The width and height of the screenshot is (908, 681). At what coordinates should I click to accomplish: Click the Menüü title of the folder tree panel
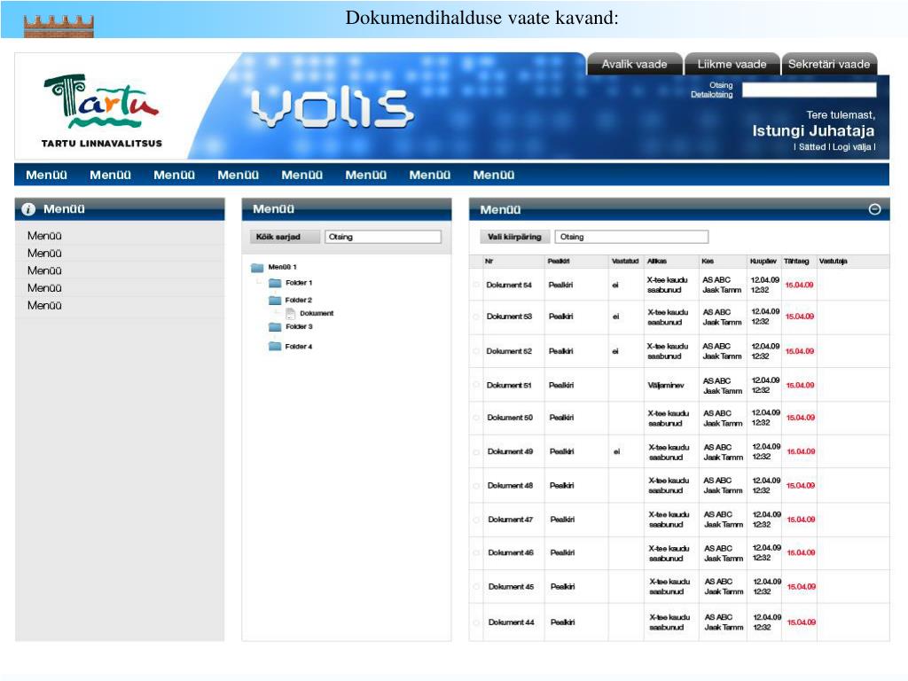pos(273,209)
